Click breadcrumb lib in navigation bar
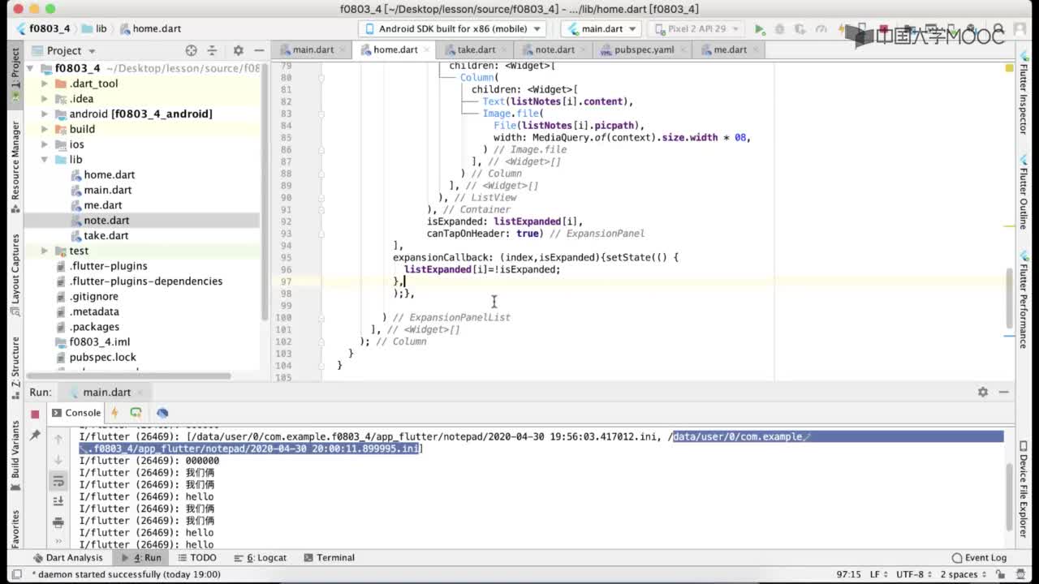This screenshot has width=1039, height=584. coord(94,28)
